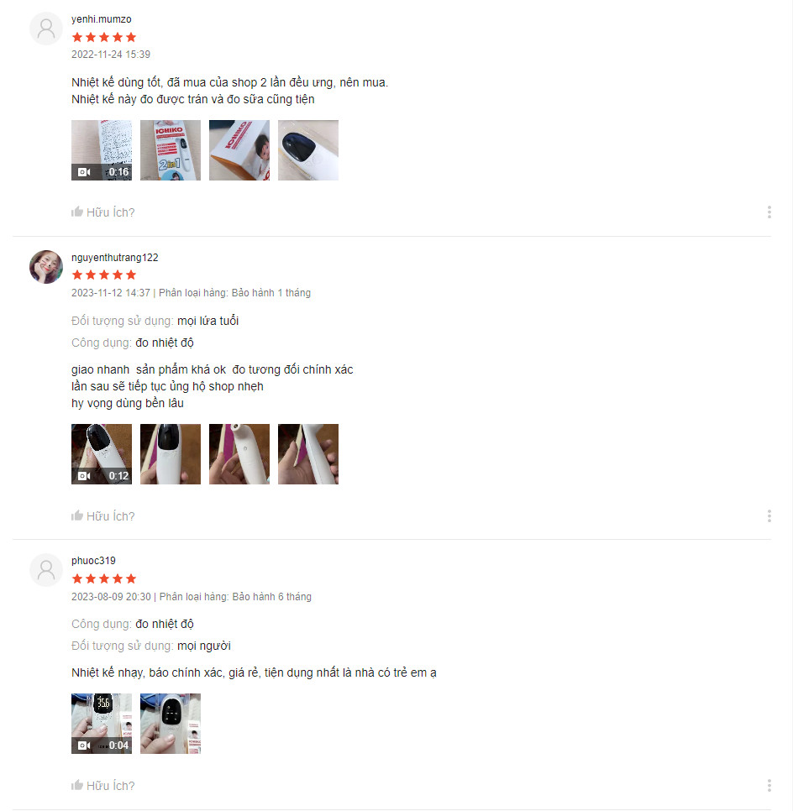This screenshot has height=811, width=793.
Task: Open the thermometer screen close-up photo in first review
Action: pyautogui.click(x=308, y=150)
